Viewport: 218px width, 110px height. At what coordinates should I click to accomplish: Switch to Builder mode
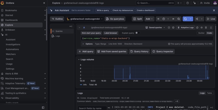[x=201, y=33]
